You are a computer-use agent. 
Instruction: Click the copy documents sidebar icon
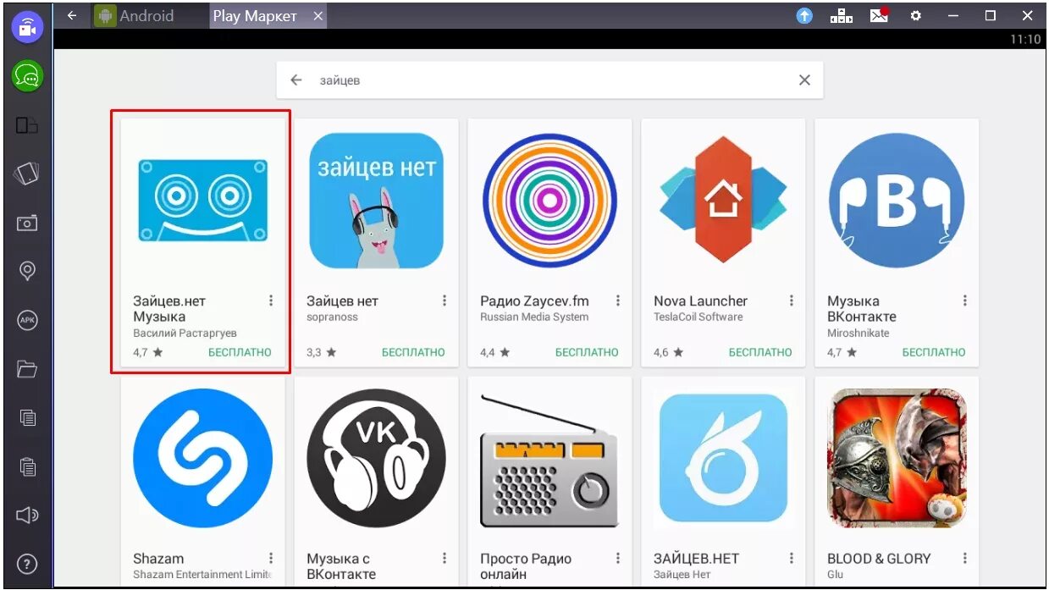click(x=27, y=417)
